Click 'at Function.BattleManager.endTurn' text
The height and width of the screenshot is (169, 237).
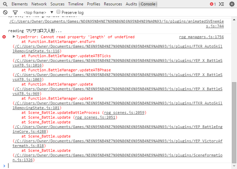[x=58, y=42]
